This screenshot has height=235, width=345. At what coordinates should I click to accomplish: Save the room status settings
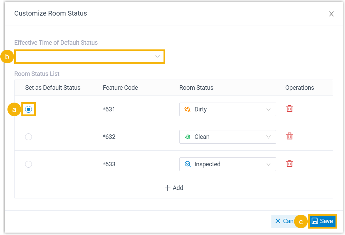coord(322,221)
